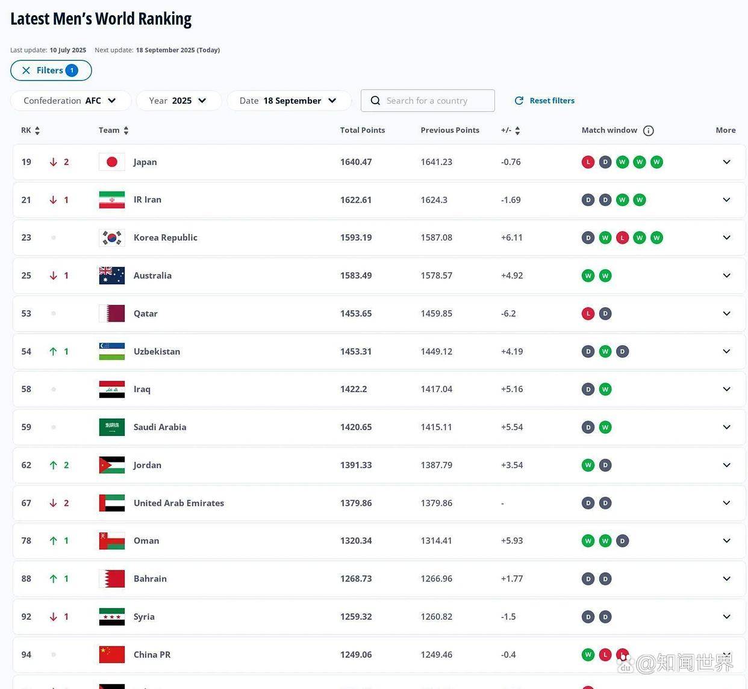This screenshot has width=748, height=689.
Task: Sort by the RK column arrows
Action: click(x=37, y=131)
